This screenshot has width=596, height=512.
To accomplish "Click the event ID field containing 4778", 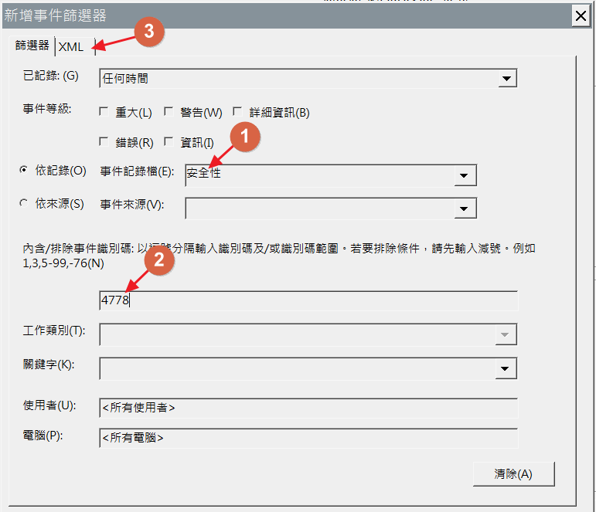I will [308, 301].
